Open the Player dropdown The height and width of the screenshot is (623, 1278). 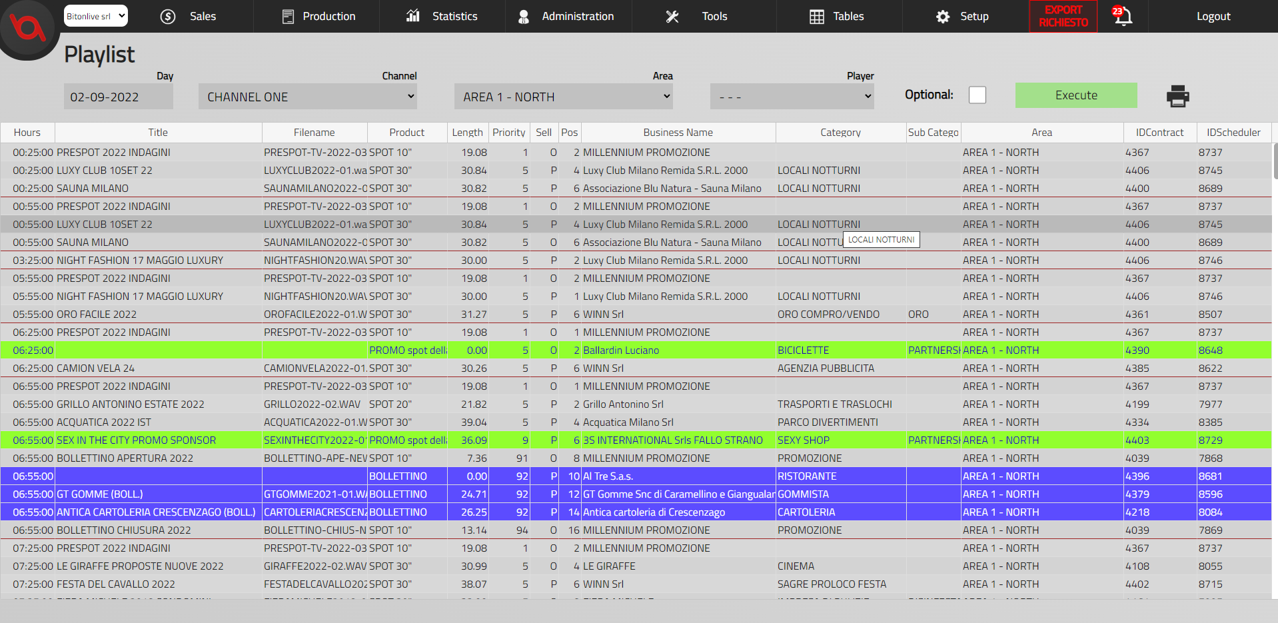tap(792, 97)
